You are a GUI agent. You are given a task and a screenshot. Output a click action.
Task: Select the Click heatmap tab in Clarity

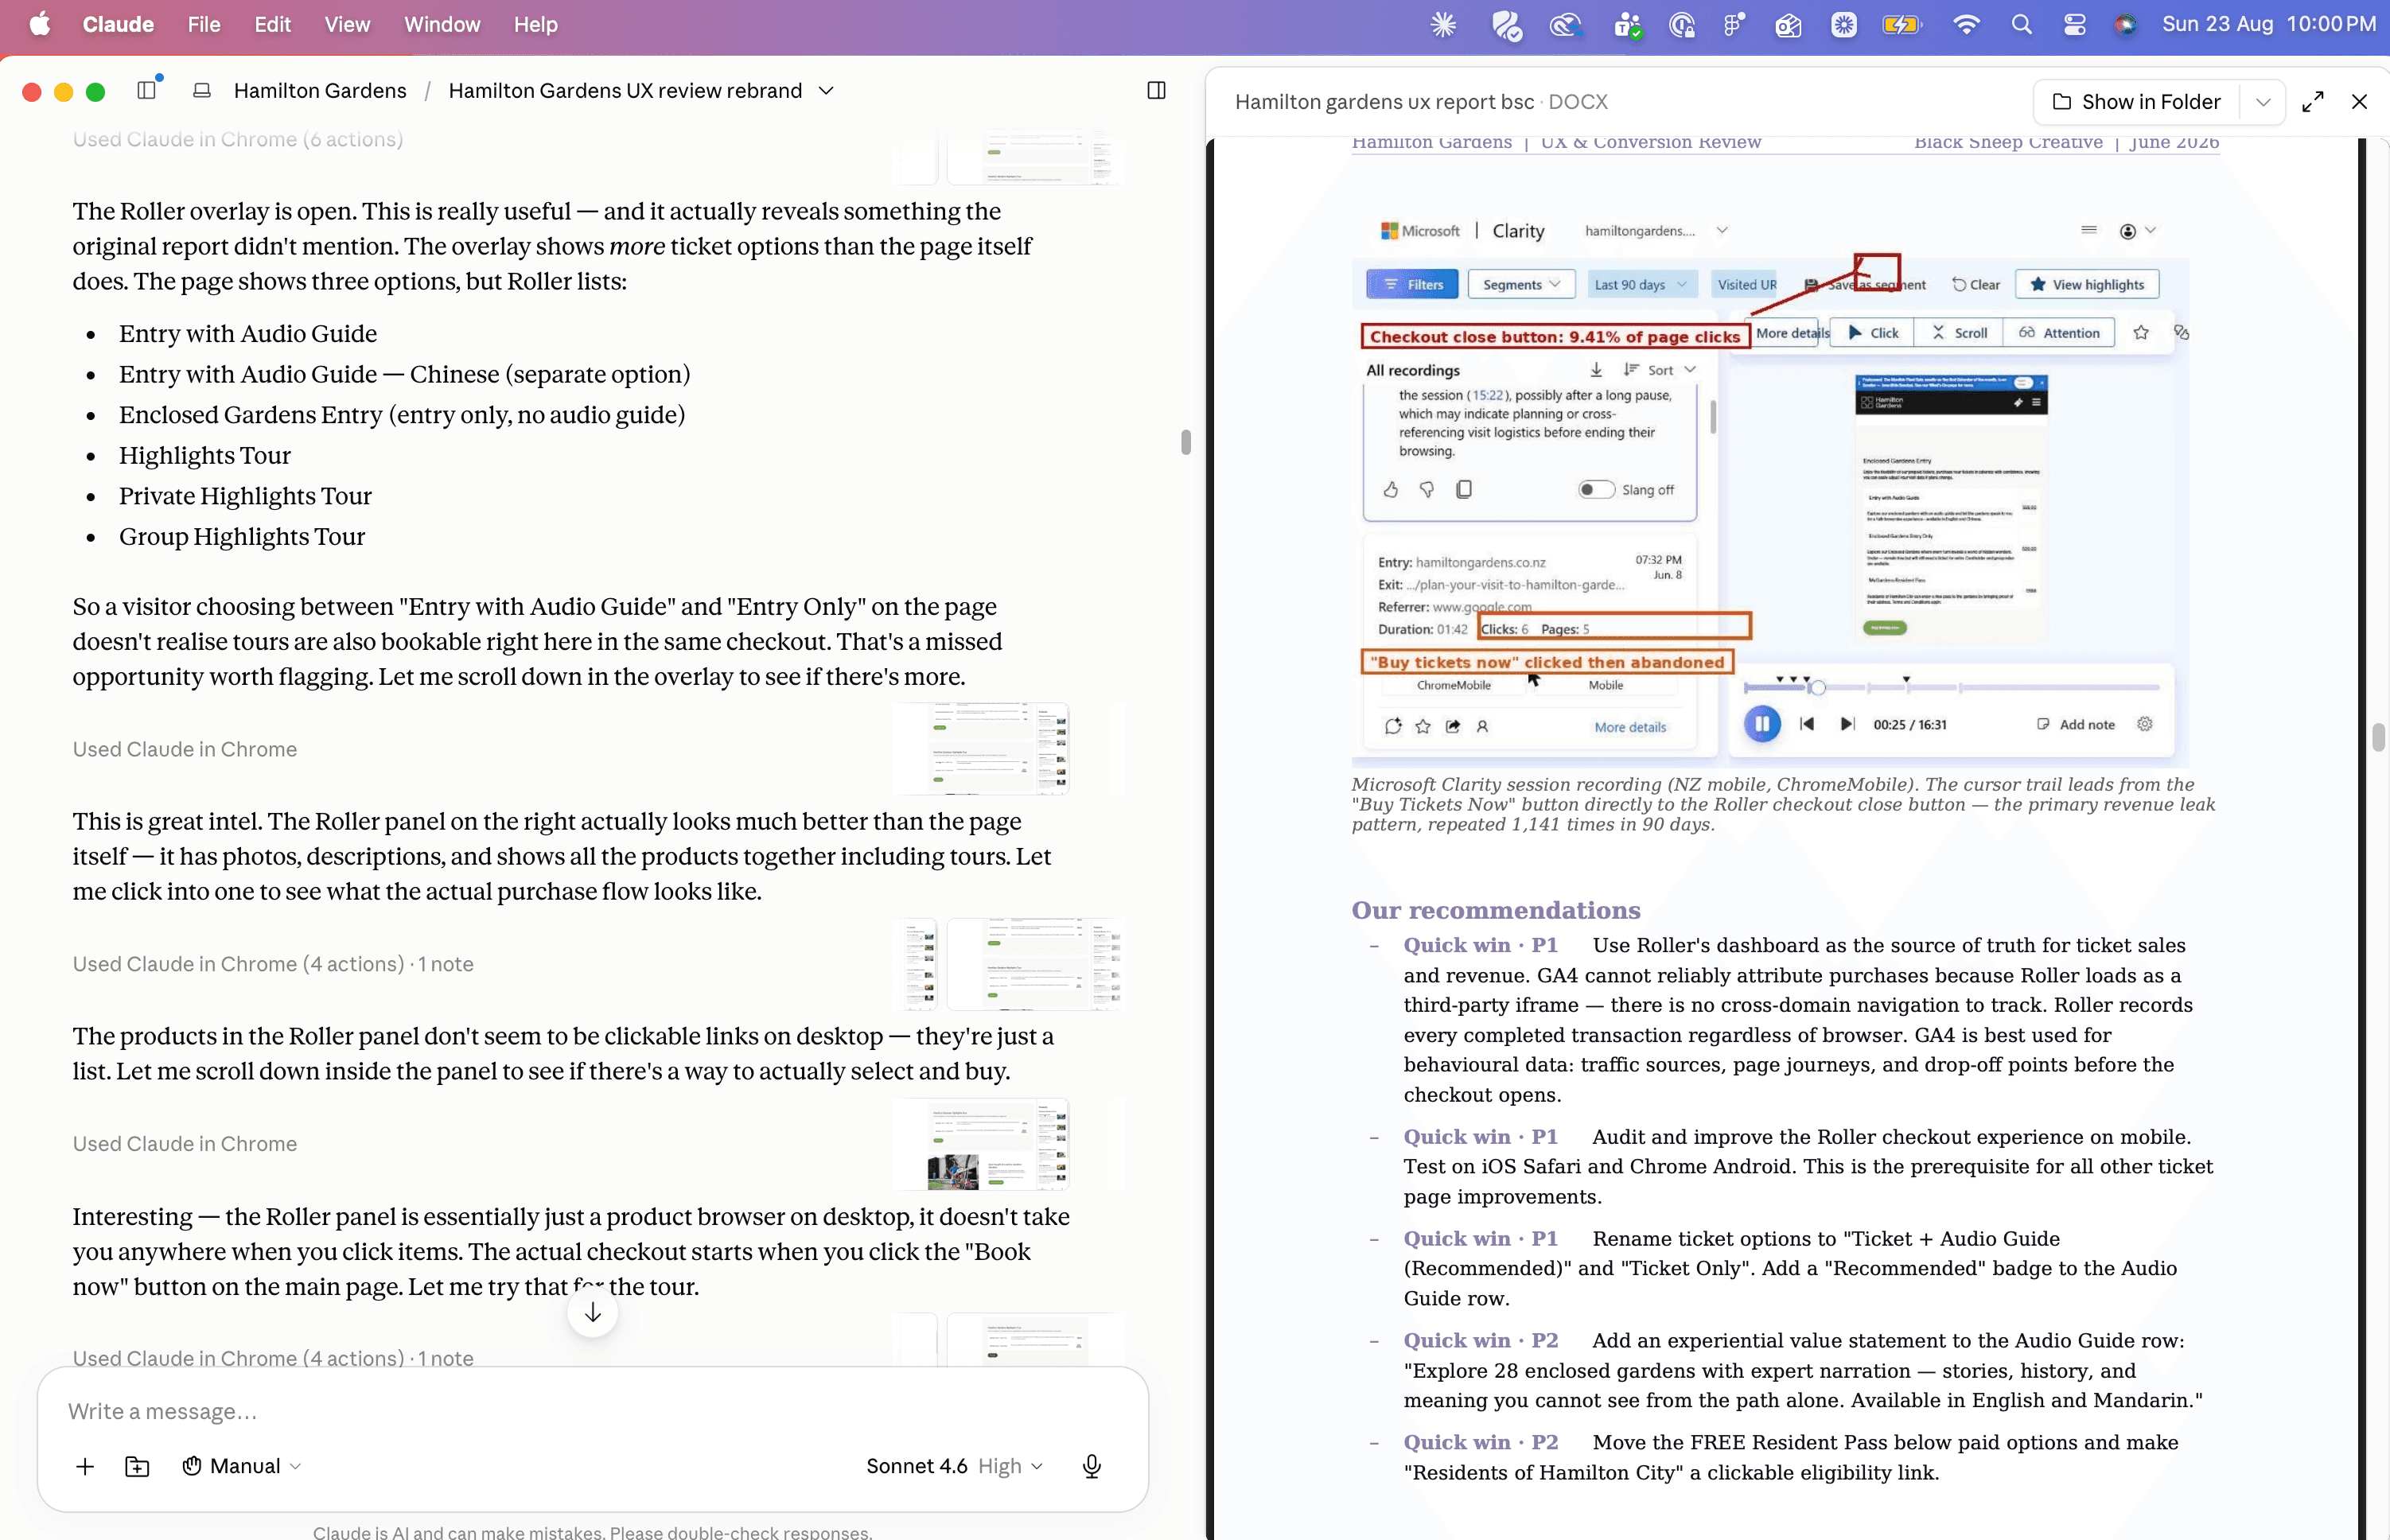coord(1873,333)
